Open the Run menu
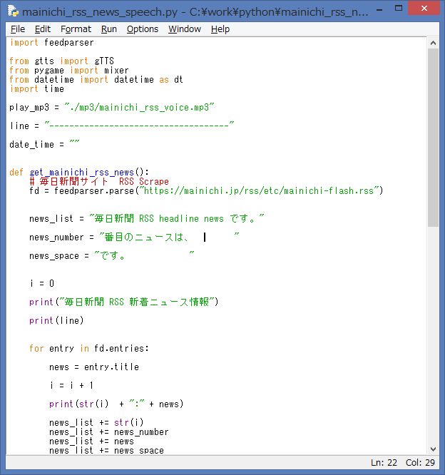 (x=109, y=29)
